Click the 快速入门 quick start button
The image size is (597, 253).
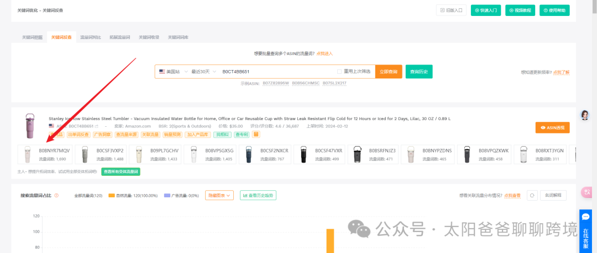pos(486,10)
